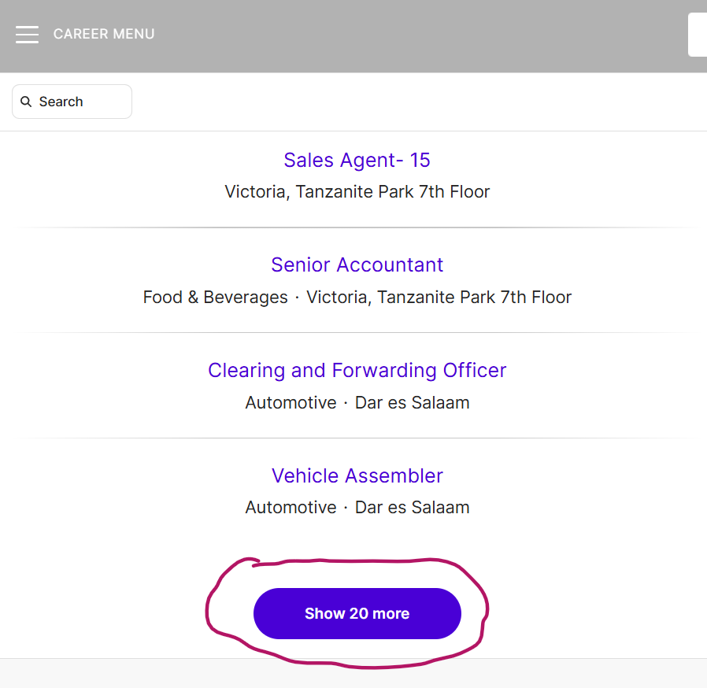Image resolution: width=707 pixels, height=688 pixels.
Task: Click the CAREER MENU label
Action: (x=104, y=34)
